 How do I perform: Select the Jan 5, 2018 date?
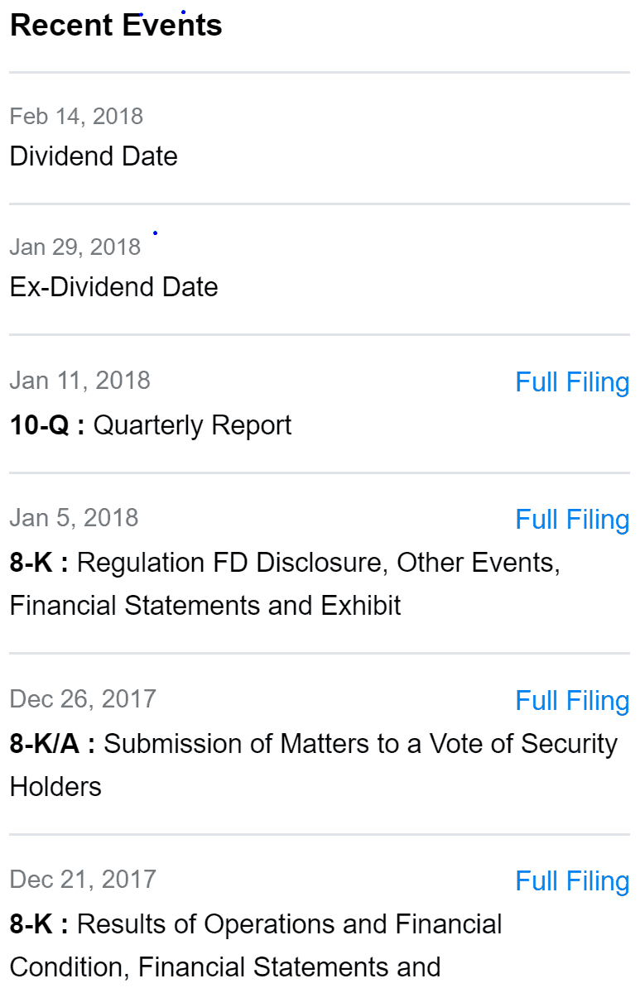74,518
